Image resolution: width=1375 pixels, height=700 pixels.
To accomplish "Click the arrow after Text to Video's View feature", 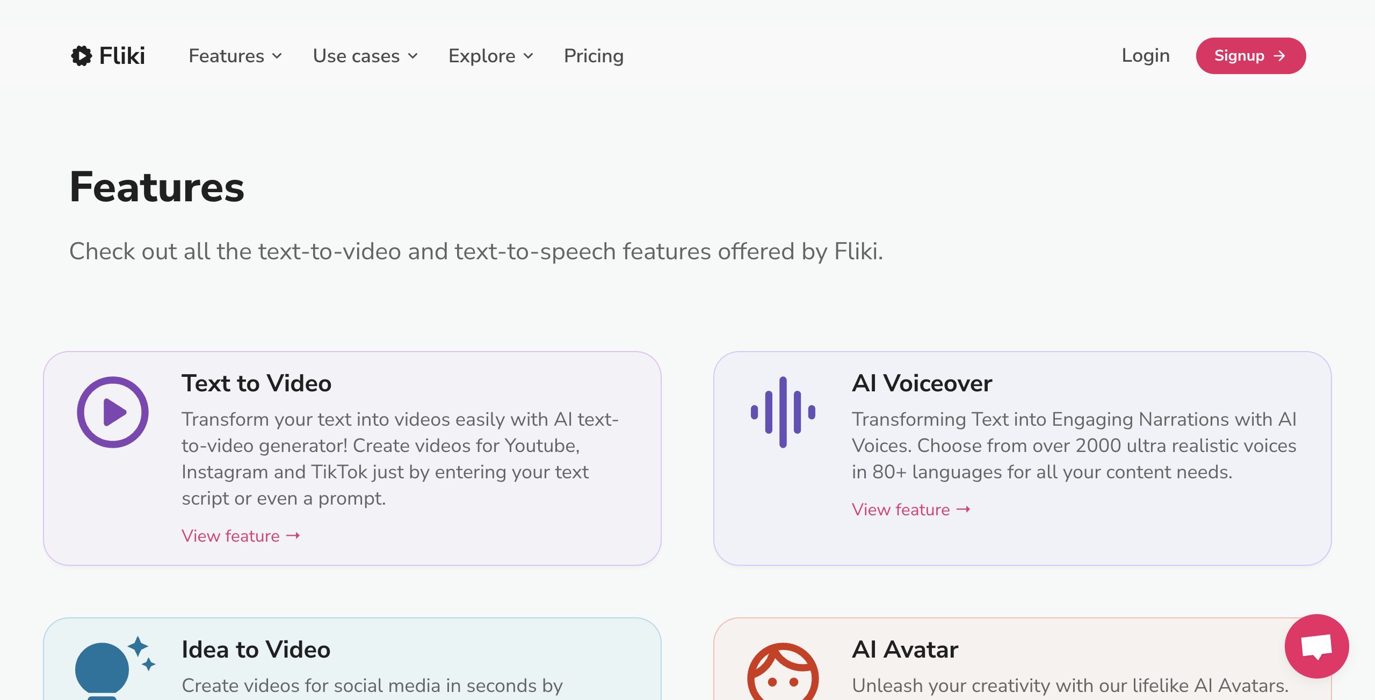I will pyautogui.click(x=293, y=536).
